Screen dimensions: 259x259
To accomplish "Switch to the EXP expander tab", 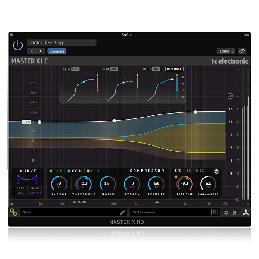I will click(x=56, y=171).
